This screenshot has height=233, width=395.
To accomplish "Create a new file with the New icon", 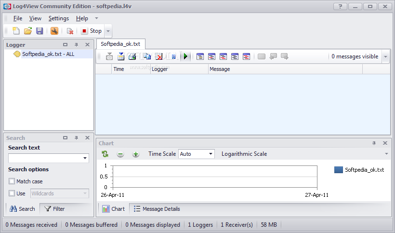I will [16, 31].
